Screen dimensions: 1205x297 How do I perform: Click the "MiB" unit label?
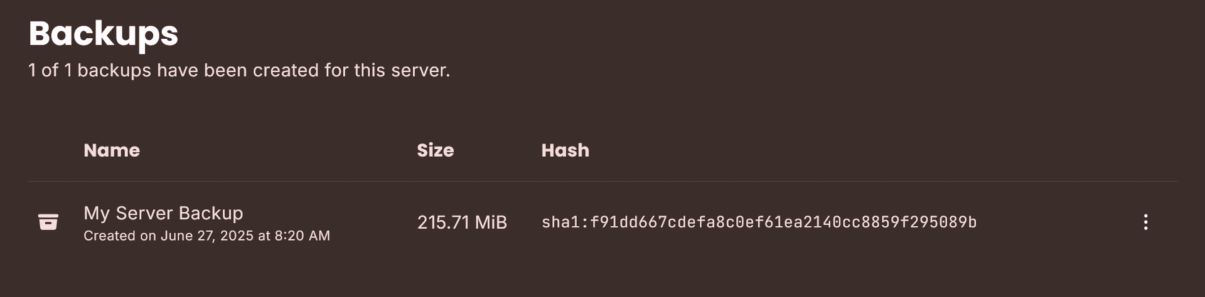[x=491, y=222]
